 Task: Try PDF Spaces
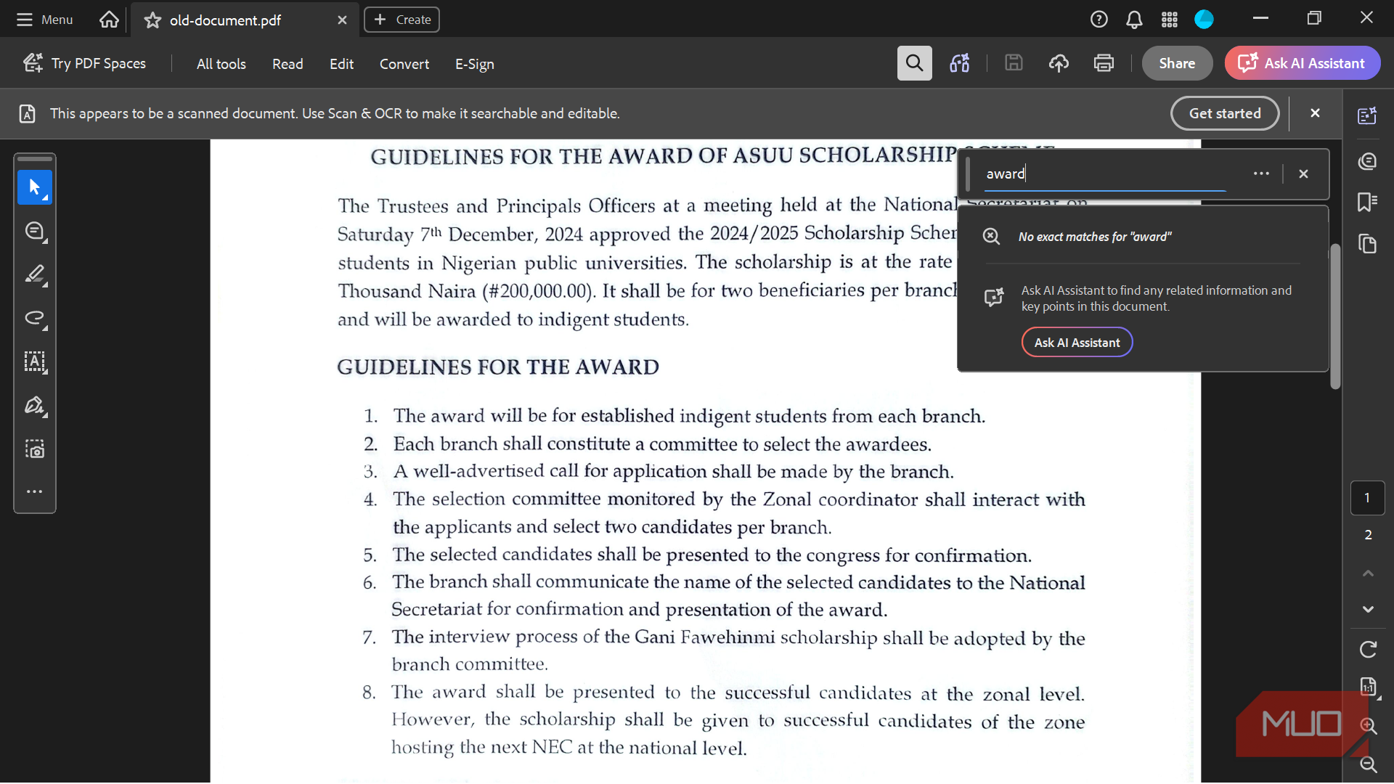pos(84,64)
